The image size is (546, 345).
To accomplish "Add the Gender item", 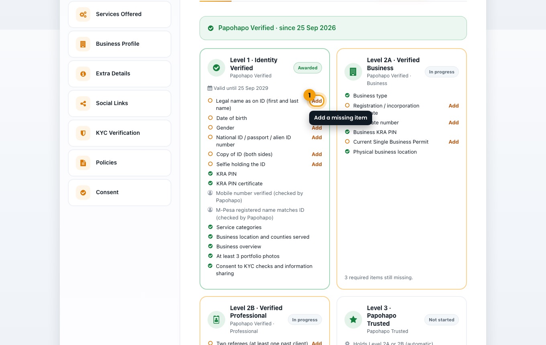I will [317, 128].
